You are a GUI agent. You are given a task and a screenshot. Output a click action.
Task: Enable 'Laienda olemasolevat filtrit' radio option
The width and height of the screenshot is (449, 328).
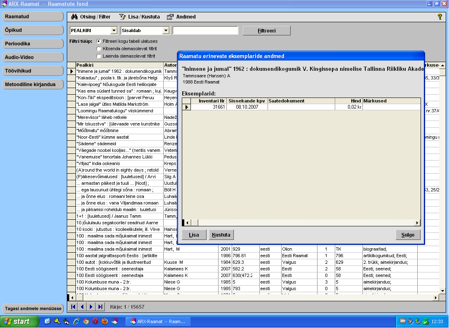click(x=99, y=56)
